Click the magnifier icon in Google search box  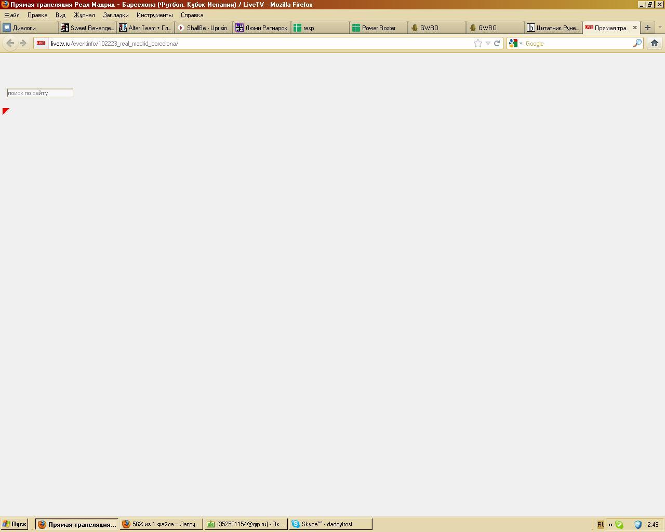click(x=637, y=43)
